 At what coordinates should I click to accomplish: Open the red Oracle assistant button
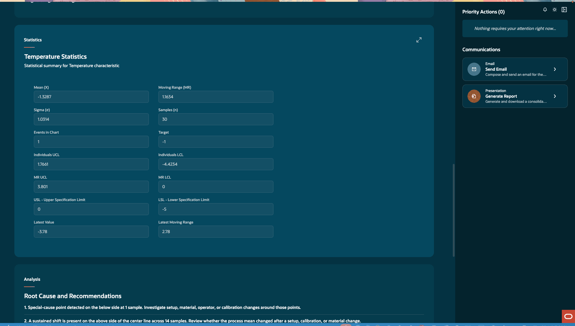pyautogui.click(x=568, y=316)
